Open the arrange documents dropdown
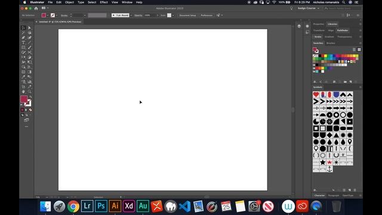Screen dimensions: 382x215 tap(45, 8)
